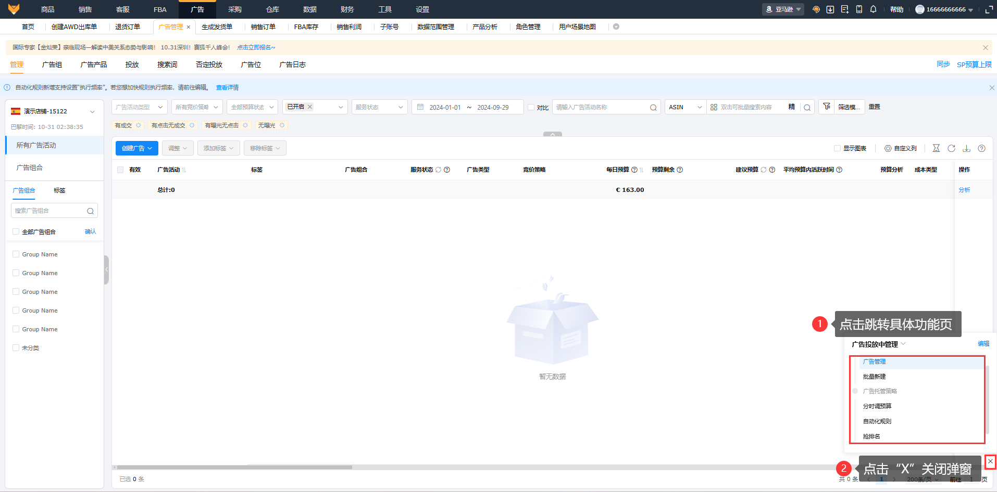Open the 所有竞价策略 dropdown
The width and height of the screenshot is (997, 492).
(197, 107)
